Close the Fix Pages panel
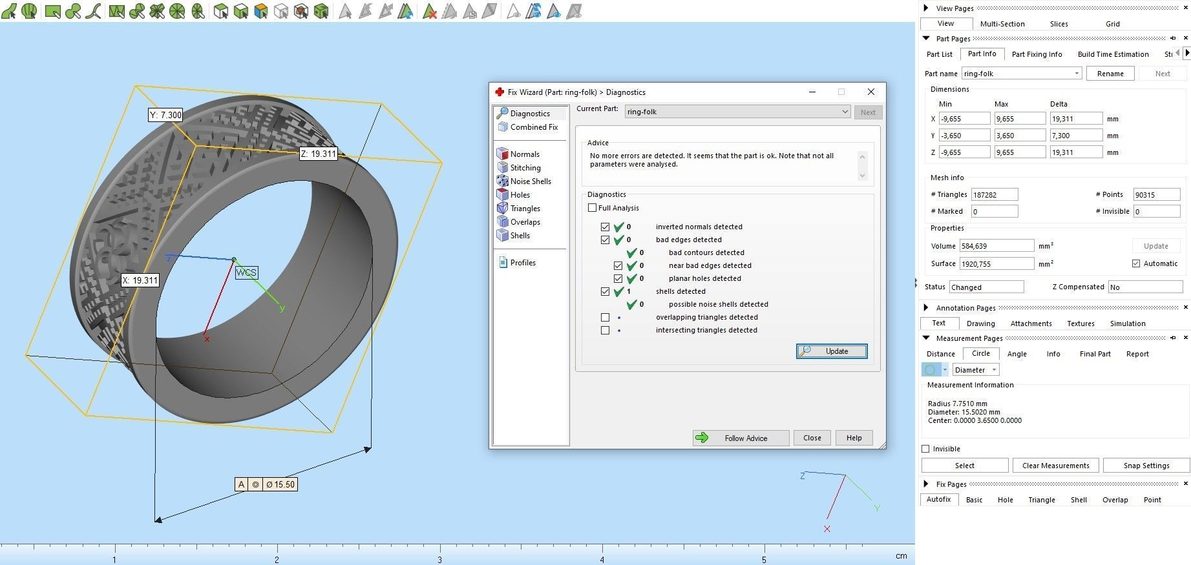 [1186, 484]
